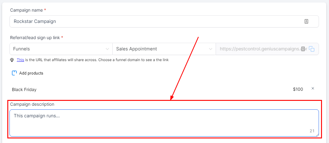
Task: Click the Referral/lead sign up link label
Action: click(35, 38)
